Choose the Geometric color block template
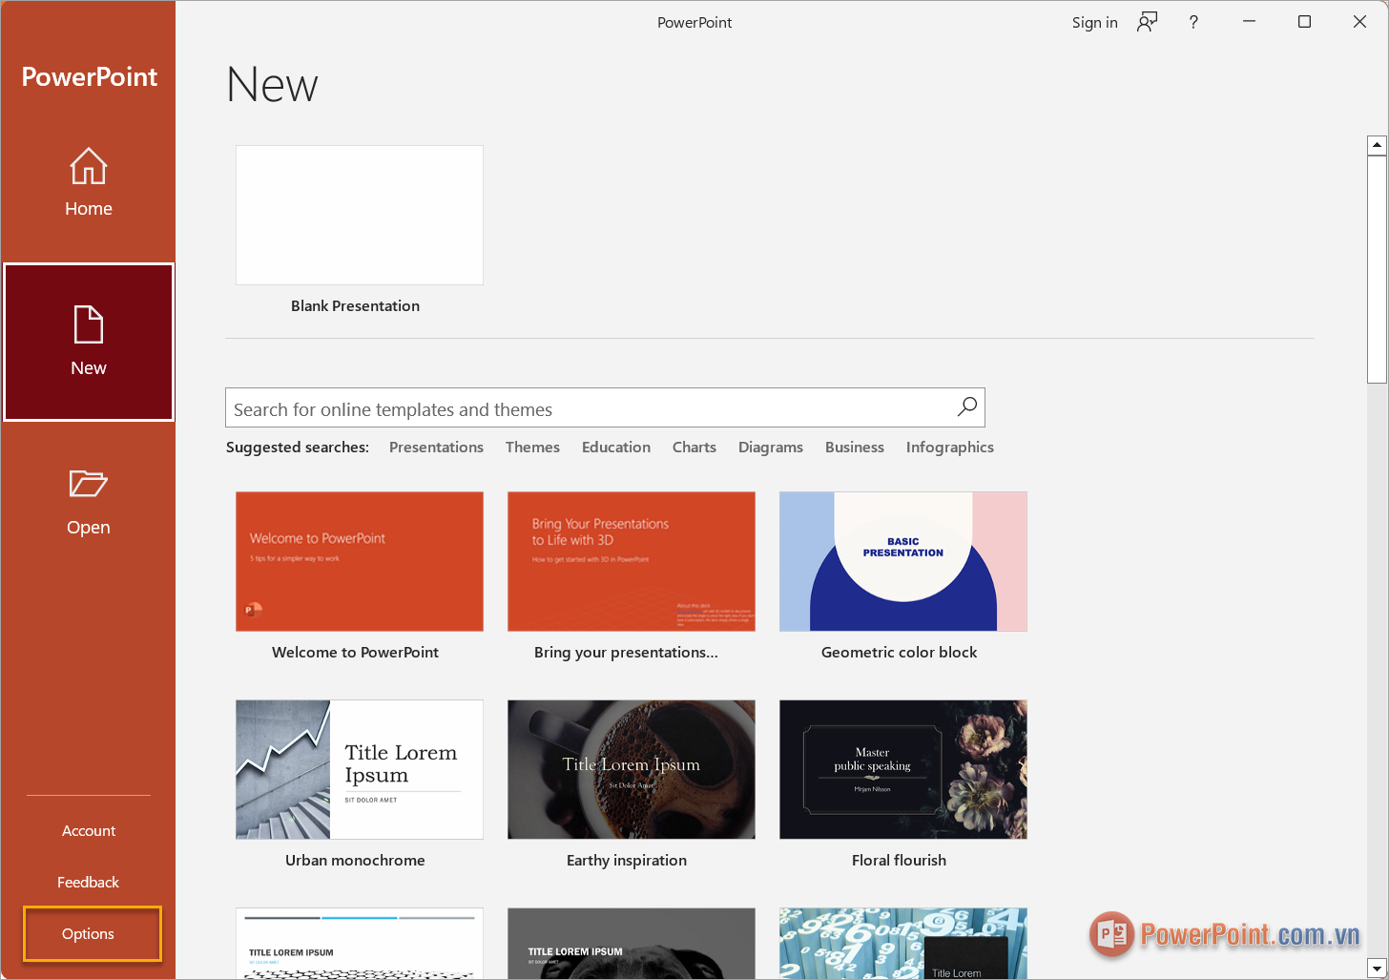The width and height of the screenshot is (1389, 980). [x=903, y=561]
